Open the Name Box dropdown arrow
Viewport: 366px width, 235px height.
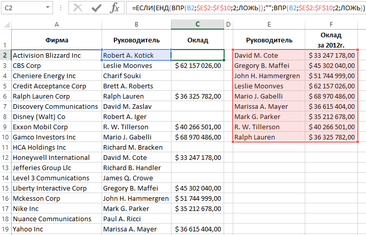[x=47, y=8]
